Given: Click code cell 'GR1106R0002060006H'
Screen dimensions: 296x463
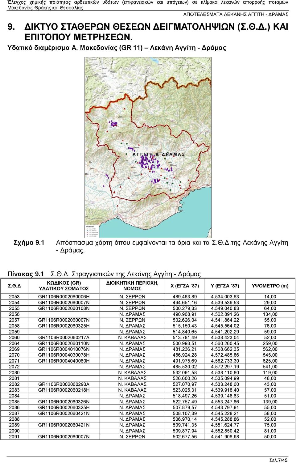Looking at the screenshot, I should tap(64, 297).
